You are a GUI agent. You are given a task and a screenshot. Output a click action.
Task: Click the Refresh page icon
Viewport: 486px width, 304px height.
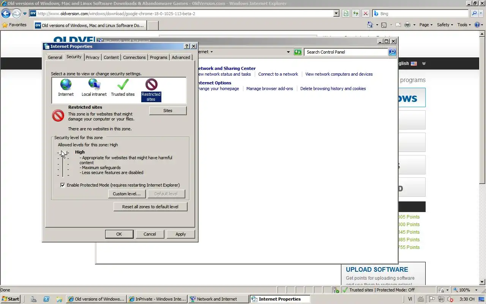click(356, 14)
